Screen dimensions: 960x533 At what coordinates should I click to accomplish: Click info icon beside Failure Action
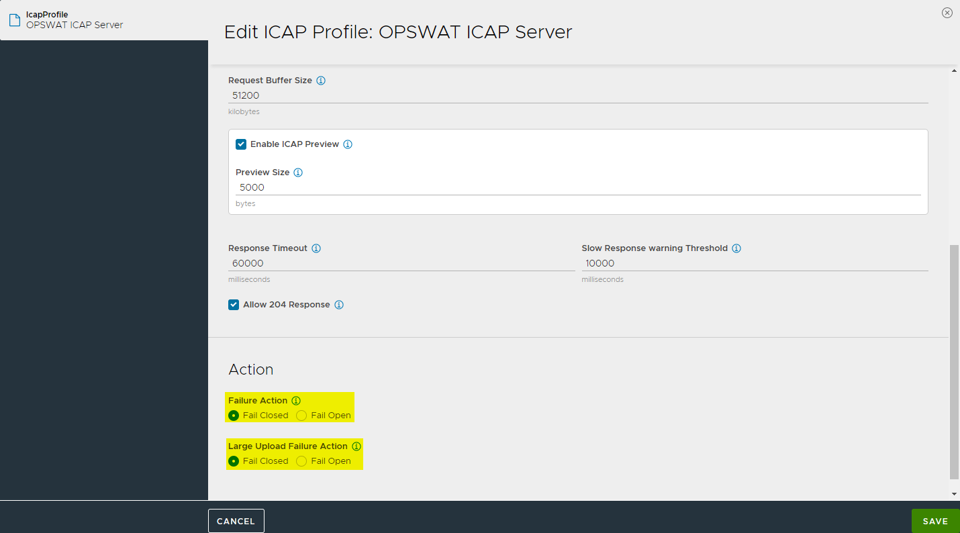pyautogui.click(x=296, y=401)
